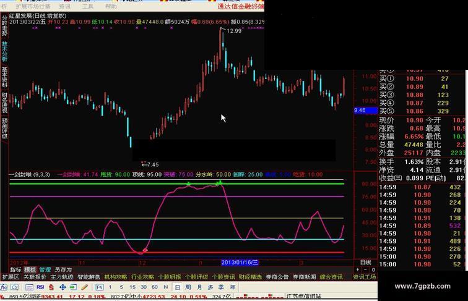Select the N custom period button

[166, 287]
